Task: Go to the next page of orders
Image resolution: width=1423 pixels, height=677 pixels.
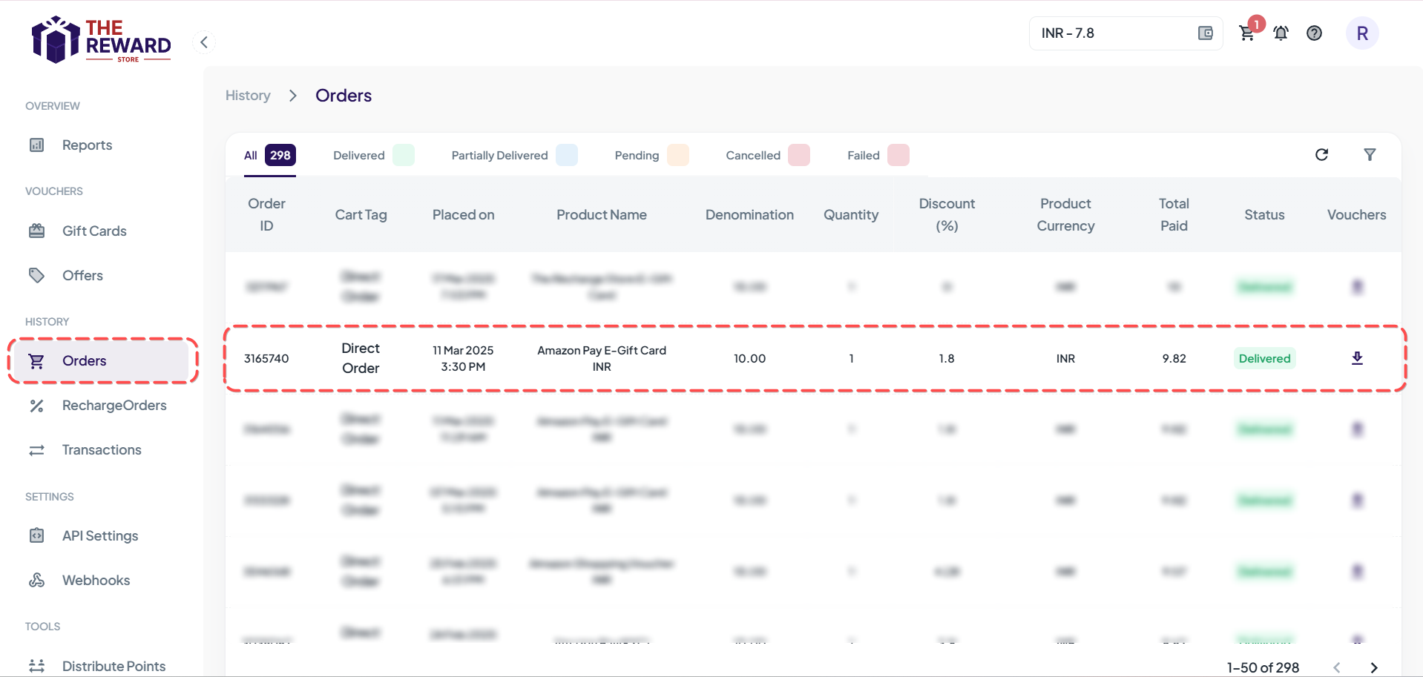Action: click(x=1373, y=667)
